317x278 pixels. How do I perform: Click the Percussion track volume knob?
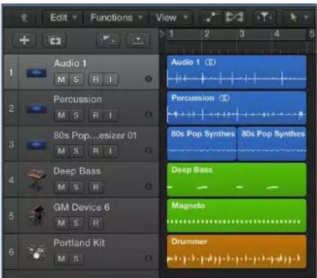click(148, 115)
